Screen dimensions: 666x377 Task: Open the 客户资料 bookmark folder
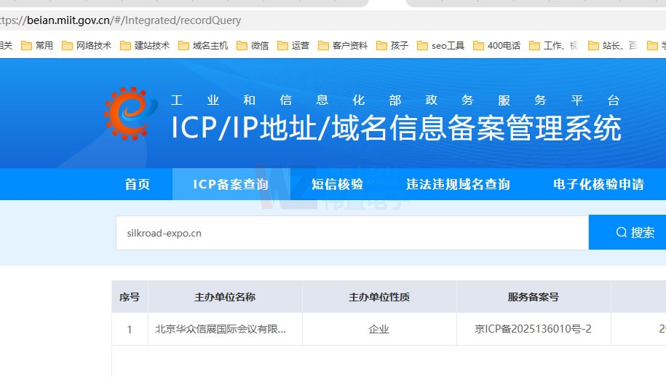click(343, 45)
